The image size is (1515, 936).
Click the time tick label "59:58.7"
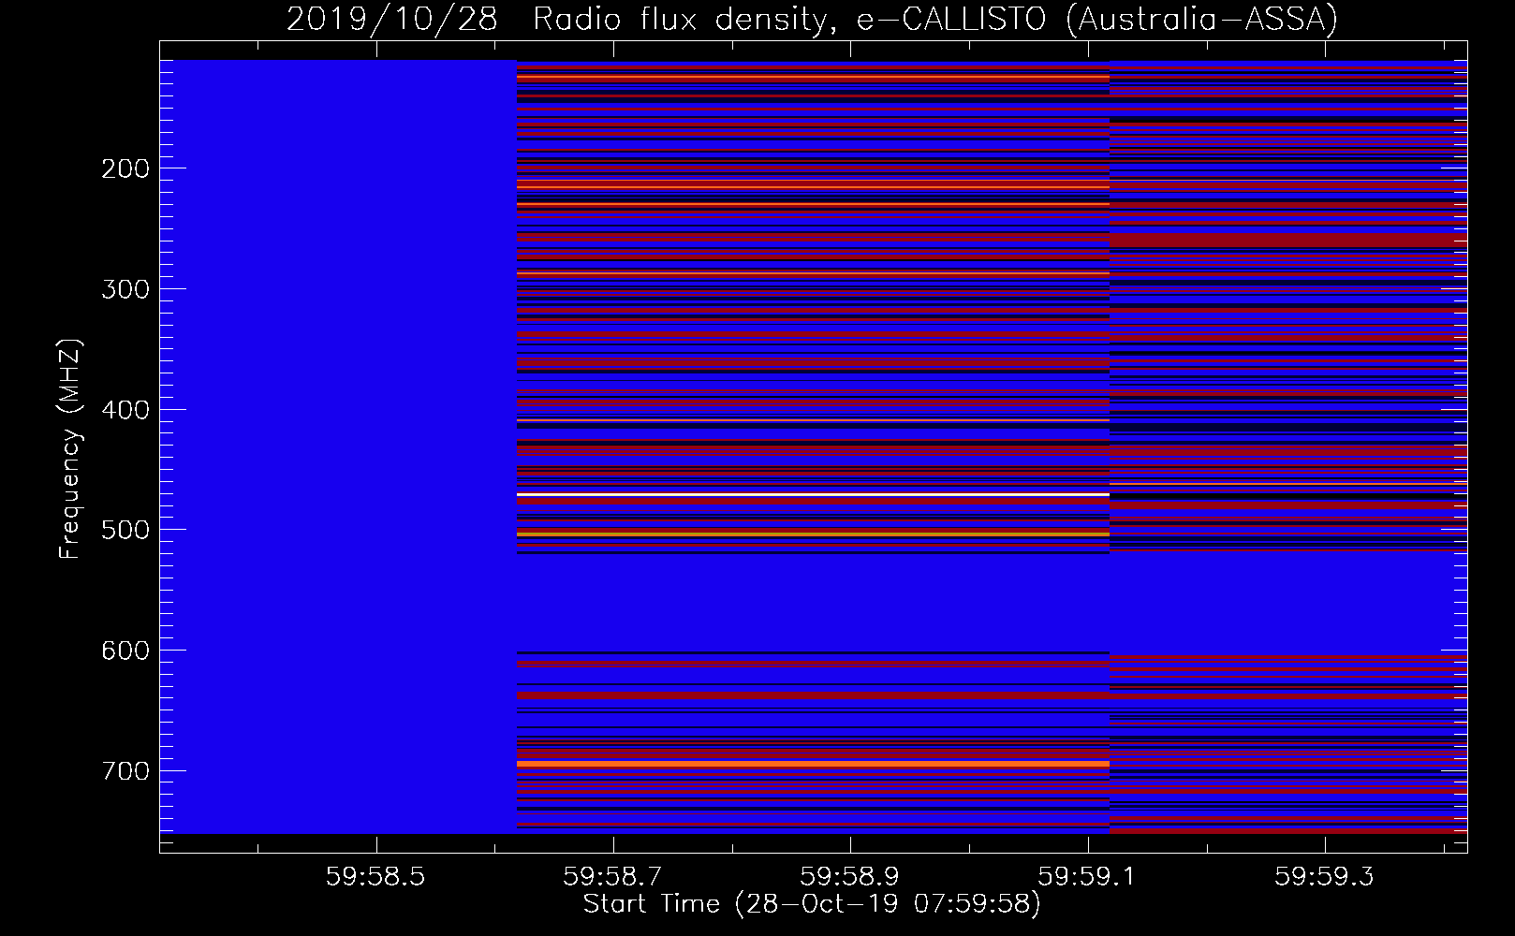pos(613,876)
